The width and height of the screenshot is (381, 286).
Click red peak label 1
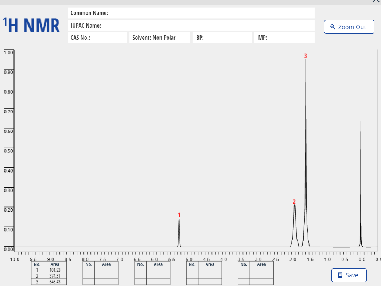[x=179, y=215]
